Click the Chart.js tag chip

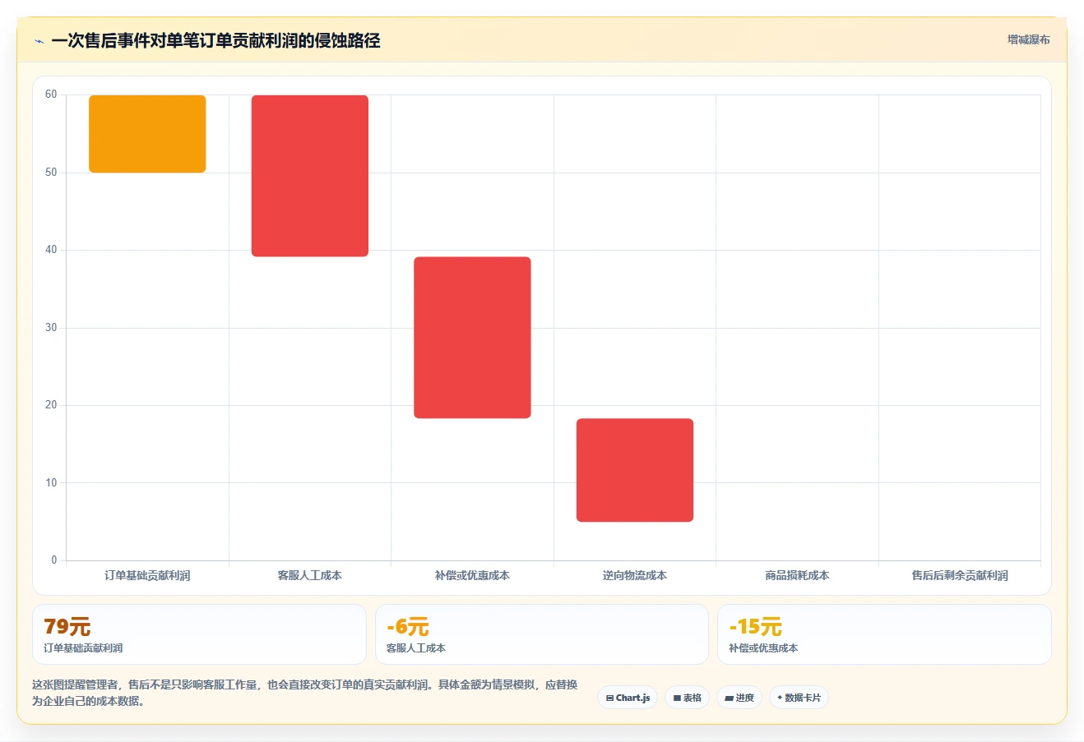(628, 698)
